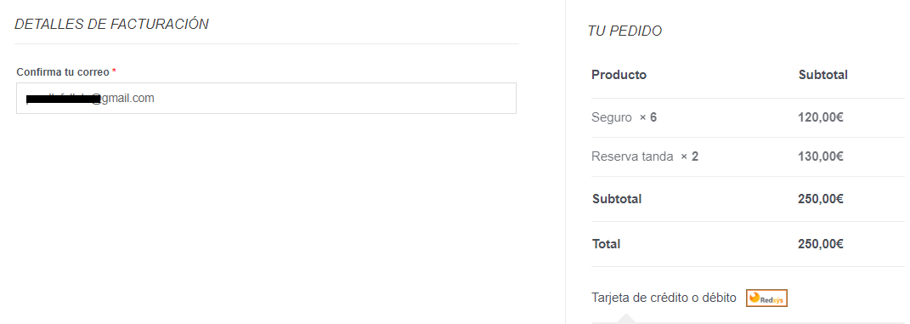Screen dimensions: 910x324
Task: Click the 130,00€ Reserva tanda price
Action: click(x=821, y=156)
